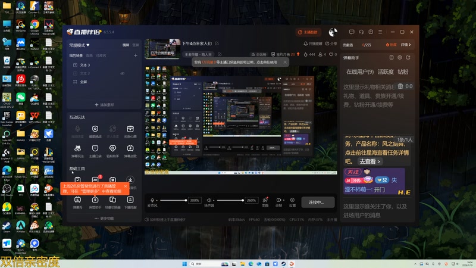This screenshot has height=268, width=476.
Task: Expand 更多功能 more functions
Action: [x=104, y=218]
